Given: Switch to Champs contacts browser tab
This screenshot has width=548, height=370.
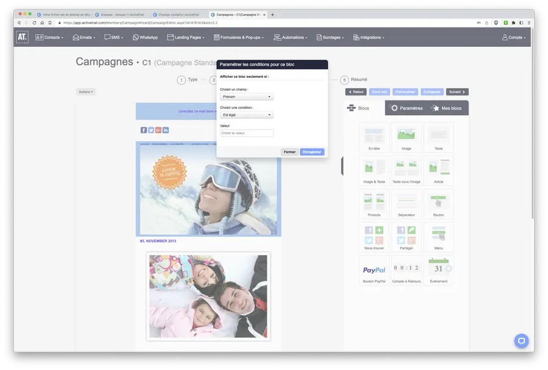Looking at the screenshot, I should (178, 15).
